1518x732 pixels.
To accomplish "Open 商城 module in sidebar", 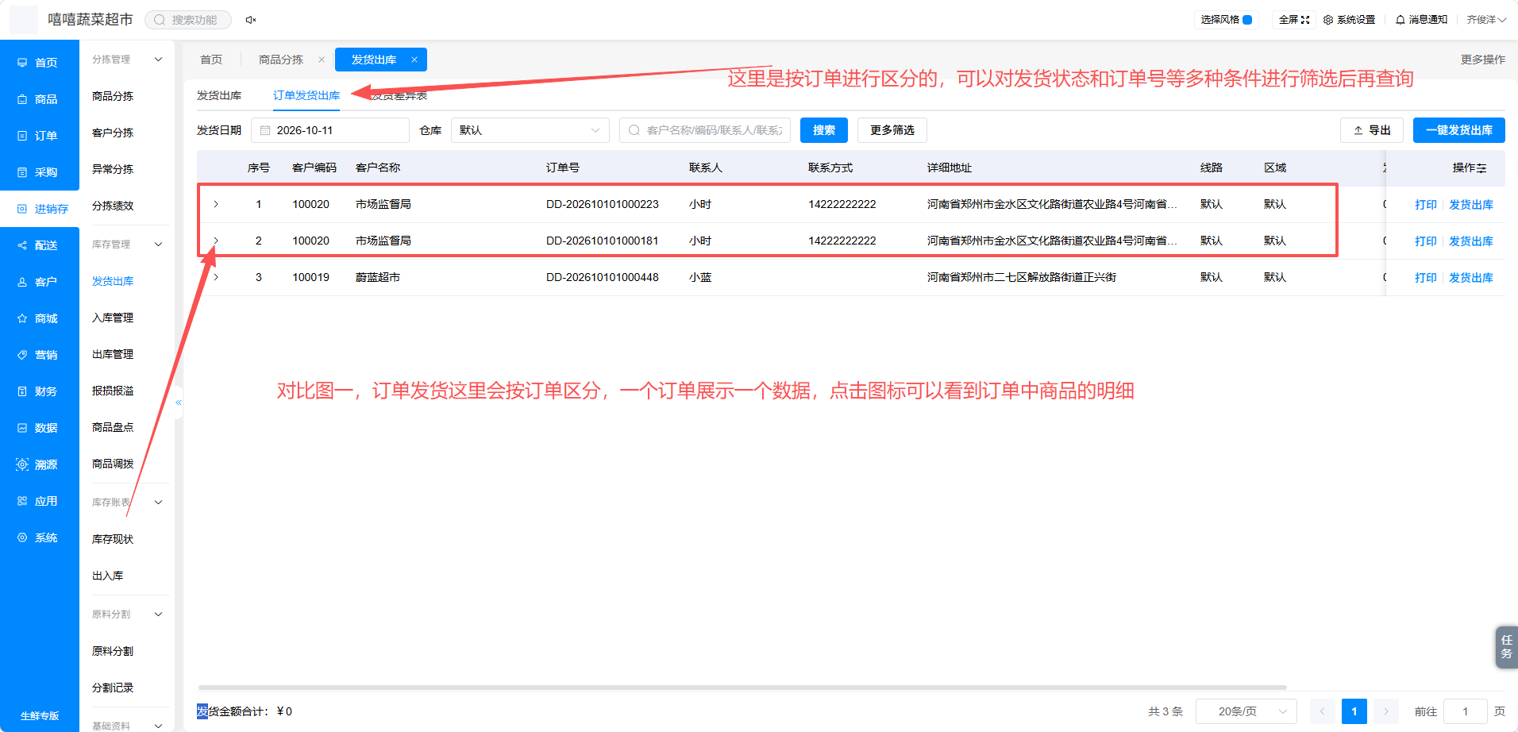I will [40, 318].
